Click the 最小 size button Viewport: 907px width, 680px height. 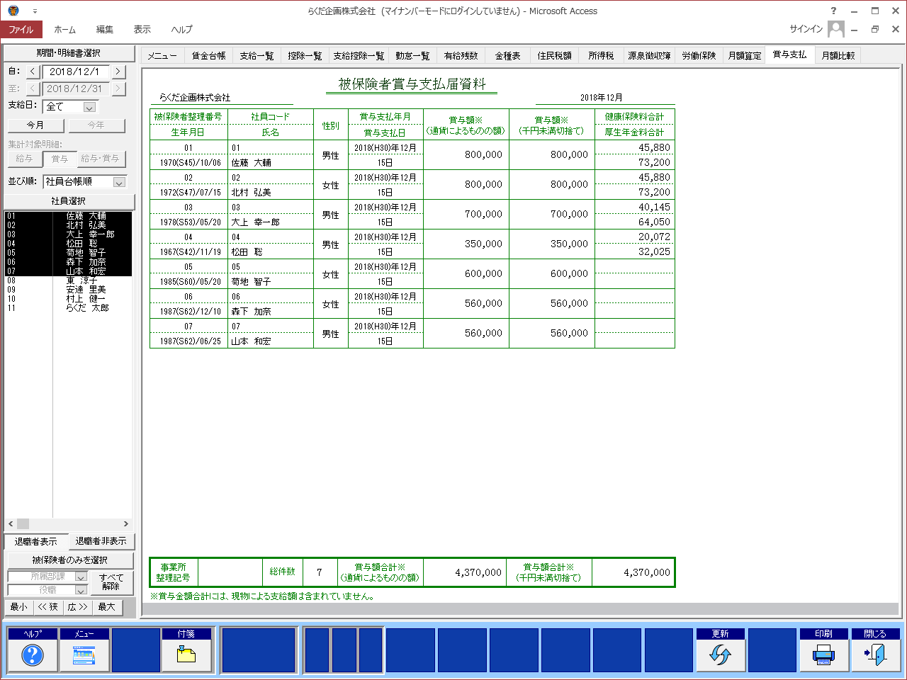pyautogui.click(x=18, y=607)
